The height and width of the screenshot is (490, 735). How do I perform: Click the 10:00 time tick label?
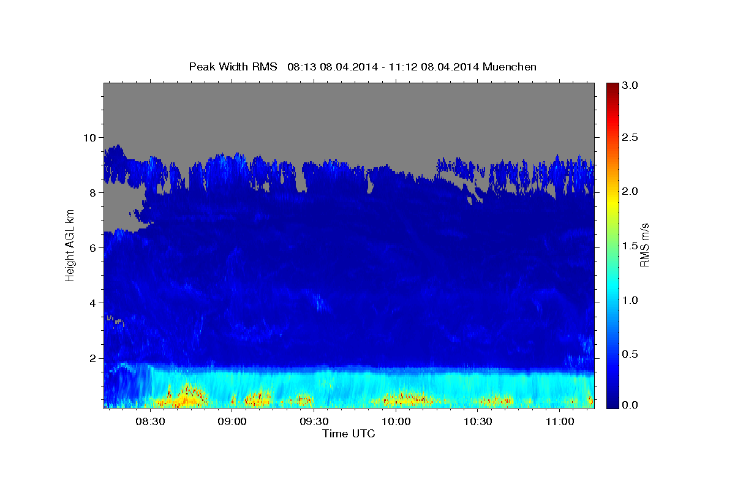click(x=396, y=421)
